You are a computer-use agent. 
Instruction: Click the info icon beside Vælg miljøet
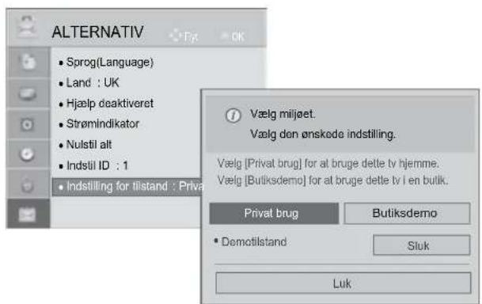click(233, 116)
